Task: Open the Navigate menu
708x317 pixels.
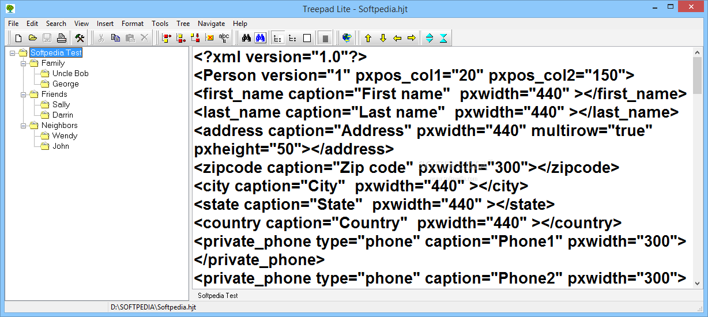Action: [x=212, y=24]
